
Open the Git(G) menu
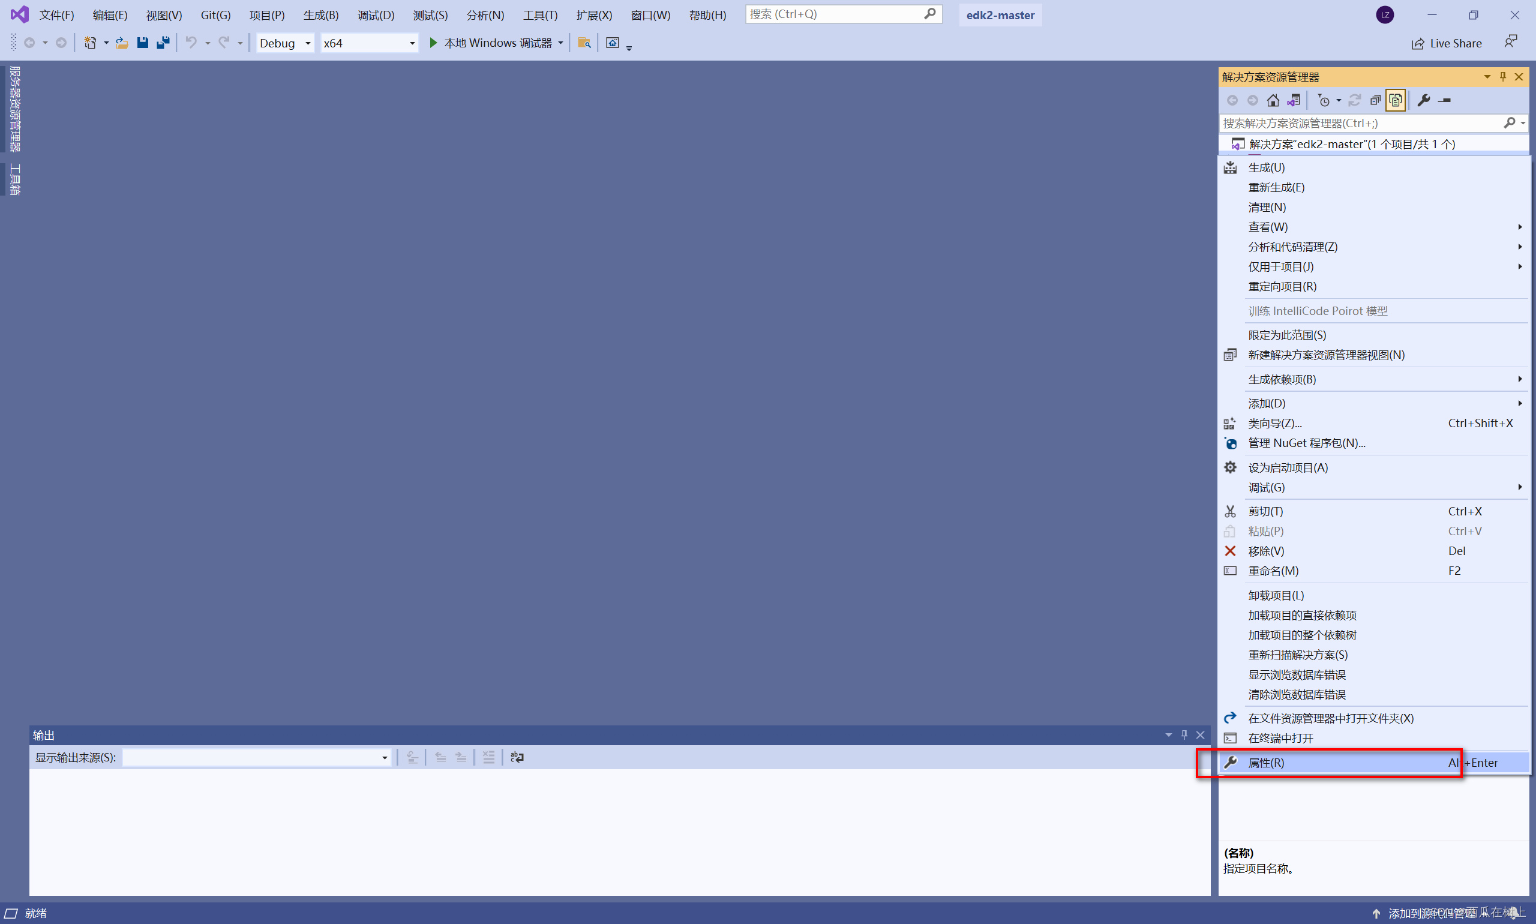click(215, 15)
